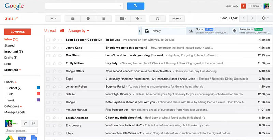Collapse the Labels section
This screenshot has height=140, width=273.
[x=11, y=82]
